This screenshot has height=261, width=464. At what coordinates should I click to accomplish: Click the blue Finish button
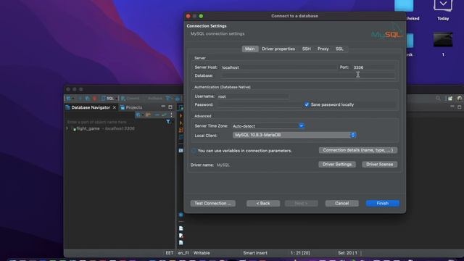383,203
